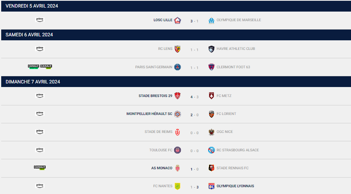This screenshot has width=351, height=194.
Task: Click the Canal+ logos for PSG match
Action: click(40, 67)
